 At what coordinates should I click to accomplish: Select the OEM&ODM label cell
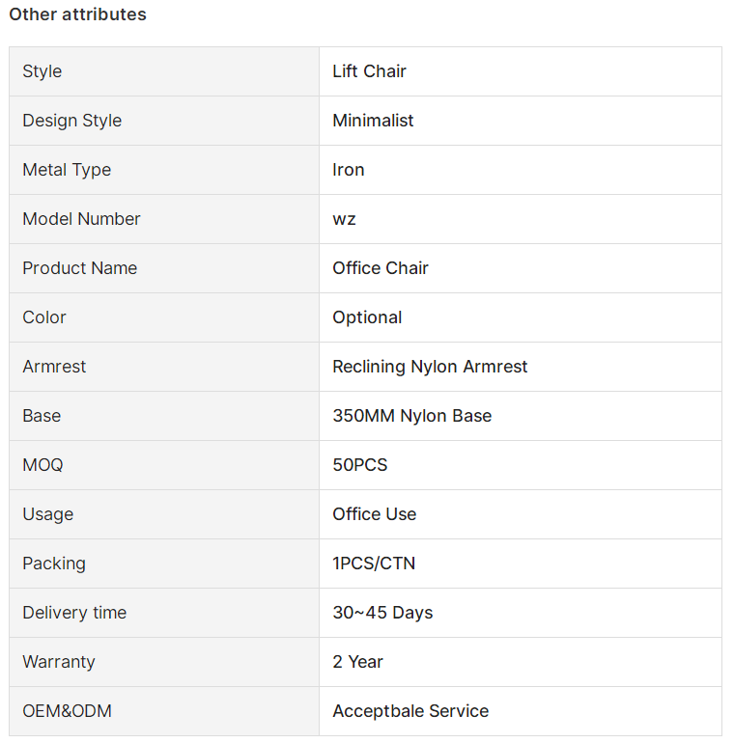pyautogui.click(x=164, y=711)
